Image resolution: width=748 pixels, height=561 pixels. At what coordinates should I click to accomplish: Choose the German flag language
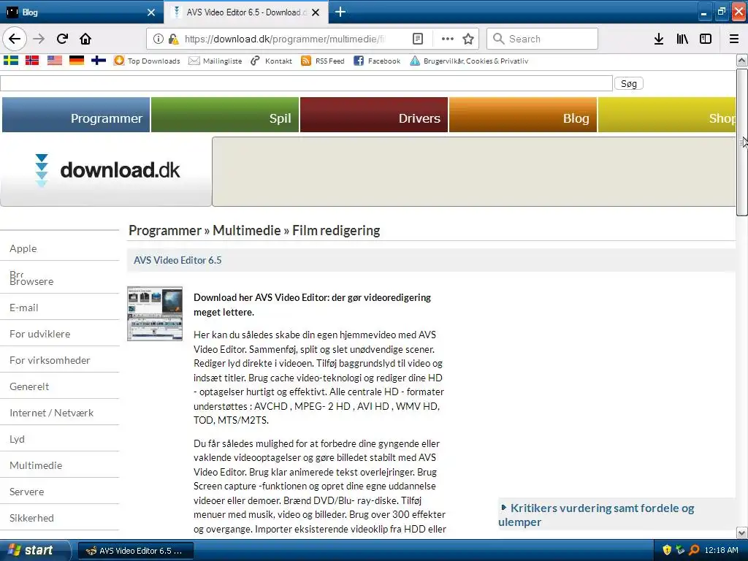click(x=76, y=60)
